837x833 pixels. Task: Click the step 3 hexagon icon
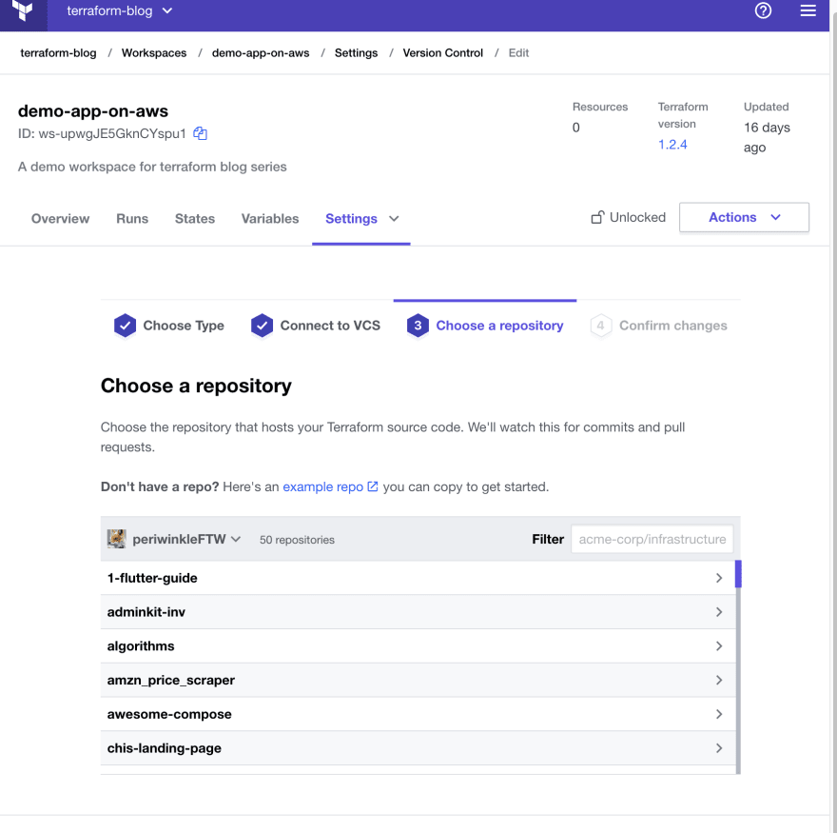418,326
